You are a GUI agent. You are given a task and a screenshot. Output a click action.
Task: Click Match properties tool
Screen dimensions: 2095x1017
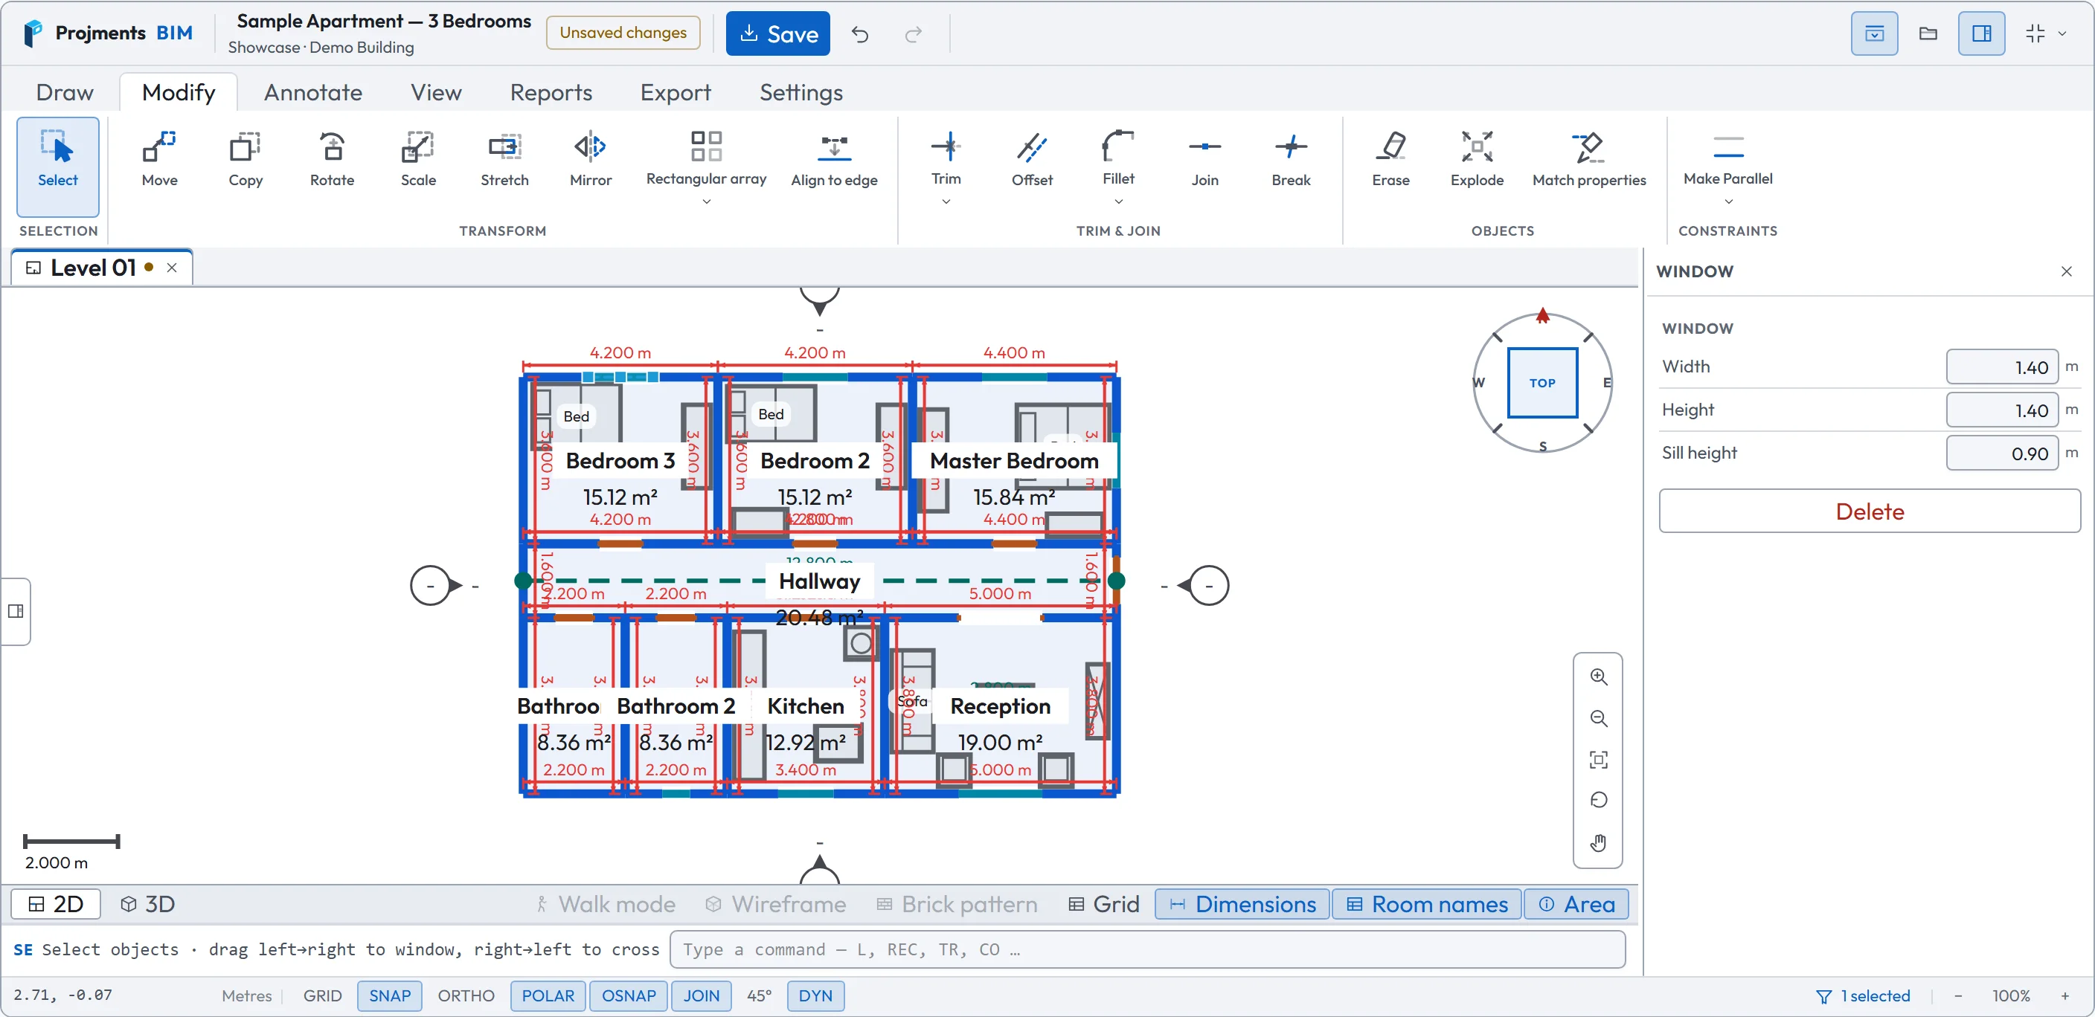pos(1588,159)
